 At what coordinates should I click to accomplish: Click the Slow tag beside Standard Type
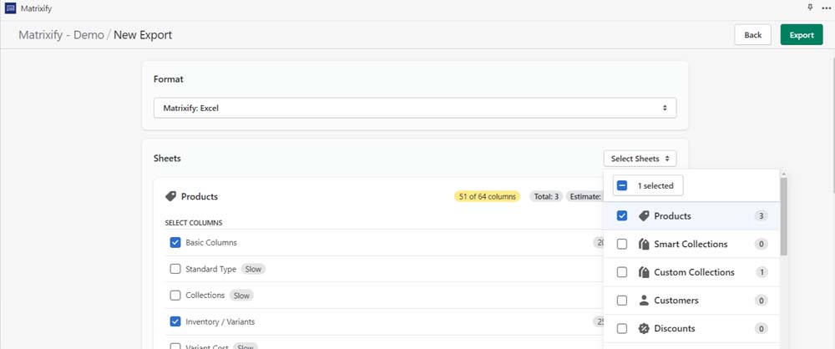253,269
